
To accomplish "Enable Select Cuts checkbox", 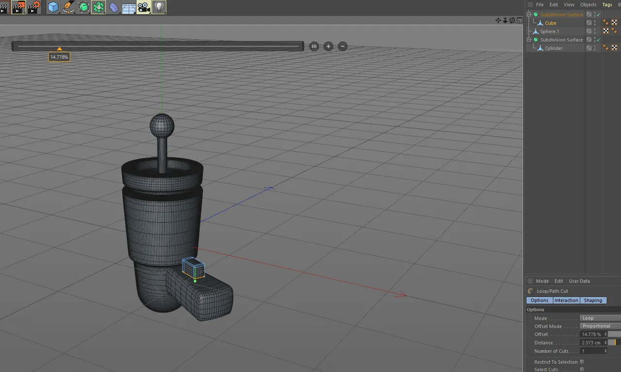I will 582,370.
